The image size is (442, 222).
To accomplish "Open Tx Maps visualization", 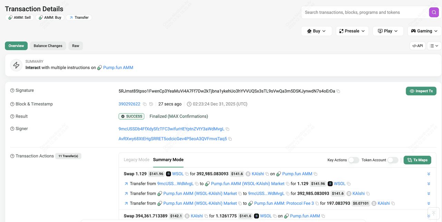I will (x=417, y=160).
